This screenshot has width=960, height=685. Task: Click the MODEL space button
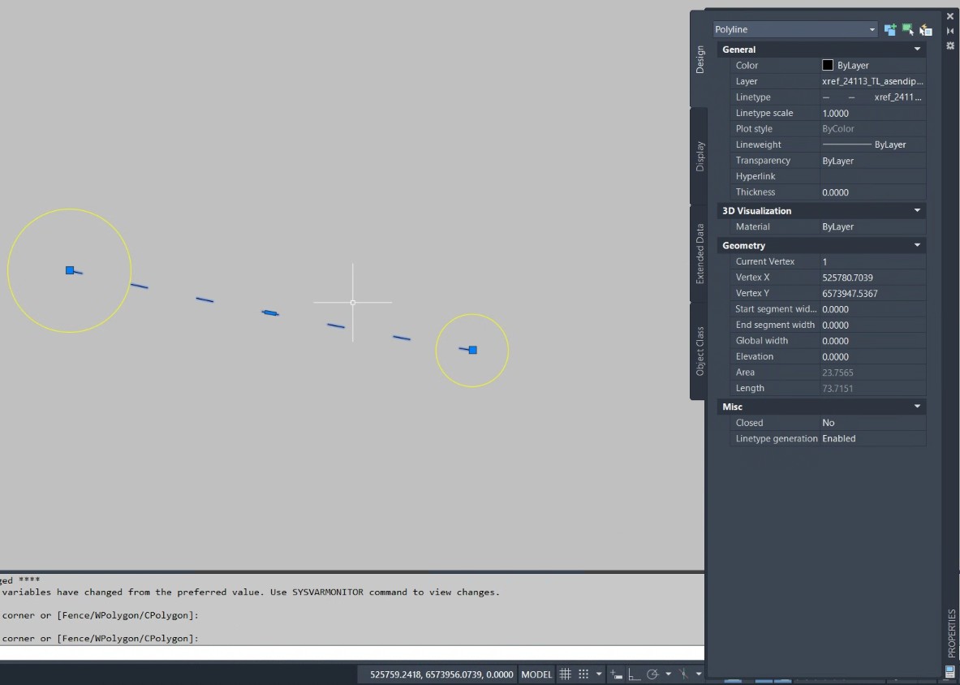coord(536,674)
